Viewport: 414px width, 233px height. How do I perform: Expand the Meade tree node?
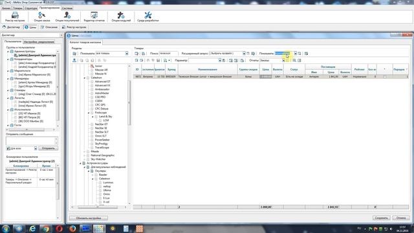(x=85, y=151)
